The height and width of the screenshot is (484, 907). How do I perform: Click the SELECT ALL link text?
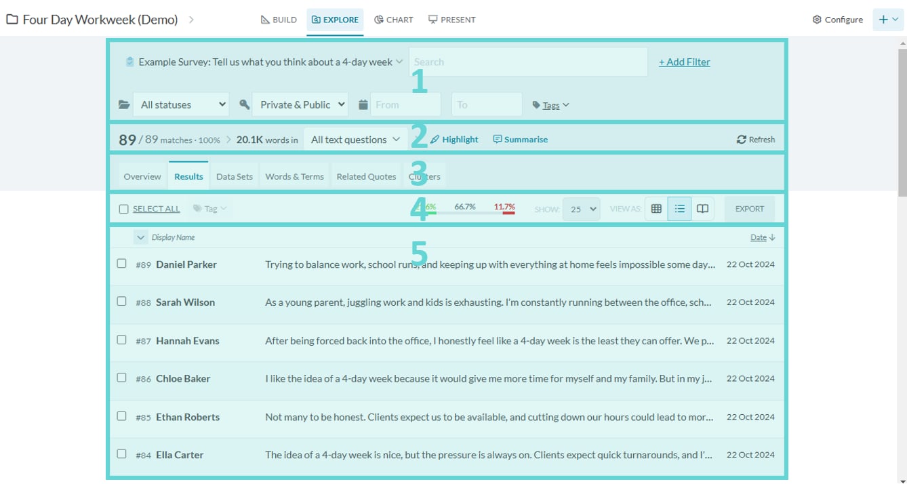[157, 209]
